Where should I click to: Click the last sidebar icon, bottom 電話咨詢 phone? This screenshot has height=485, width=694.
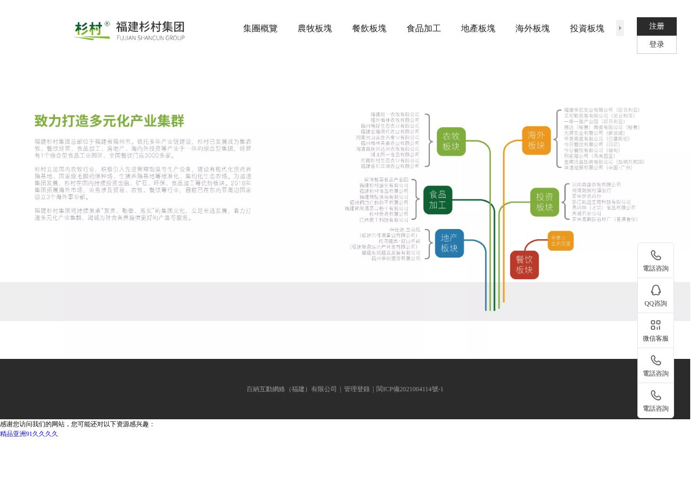[x=656, y=396]
